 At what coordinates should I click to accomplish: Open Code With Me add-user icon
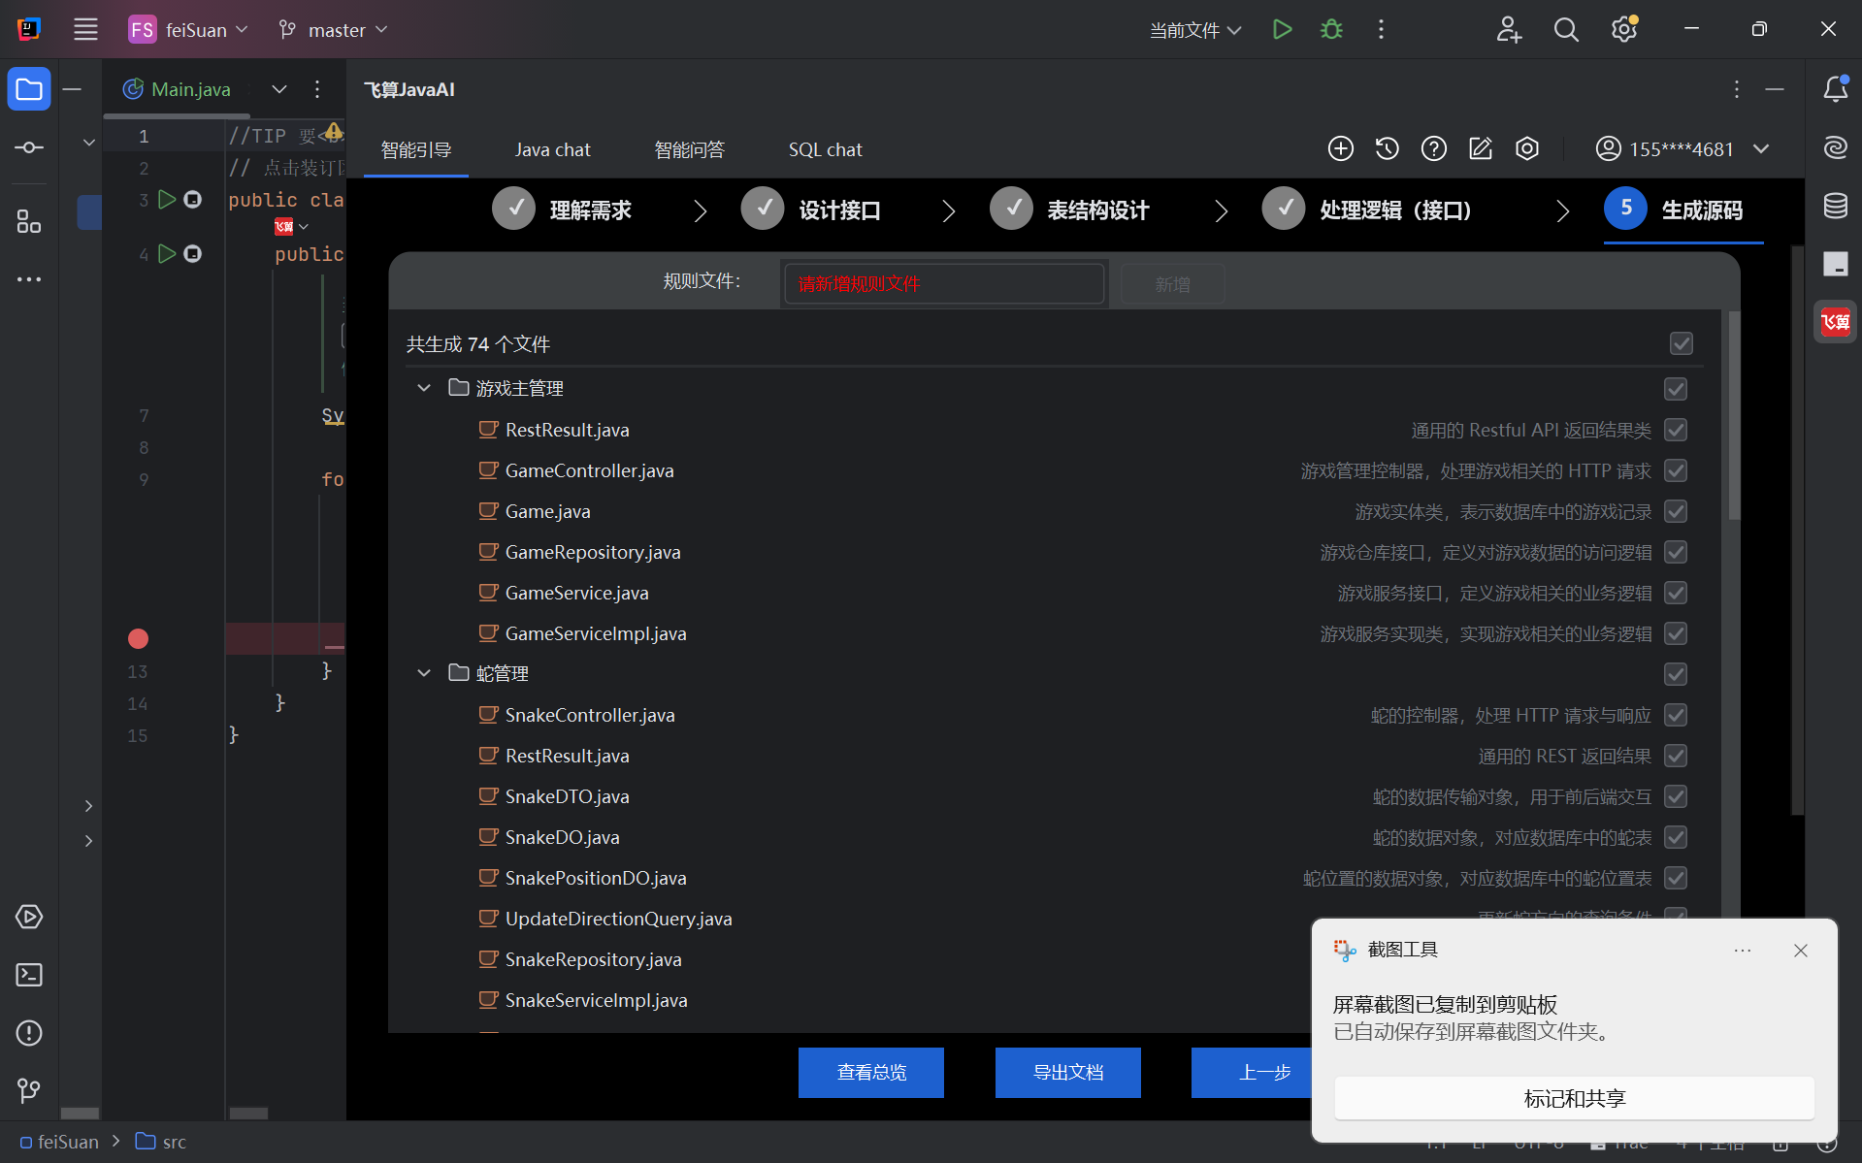[1508, 29]
